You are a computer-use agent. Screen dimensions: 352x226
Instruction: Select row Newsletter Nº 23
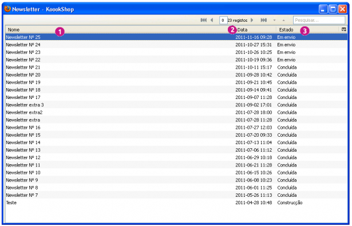(176, 52)
